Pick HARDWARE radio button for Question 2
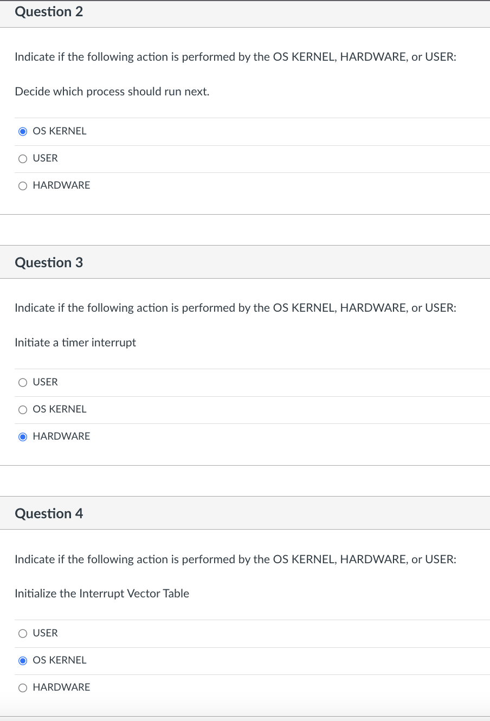Screen dimensions: 490x721 tap(23, 185)
